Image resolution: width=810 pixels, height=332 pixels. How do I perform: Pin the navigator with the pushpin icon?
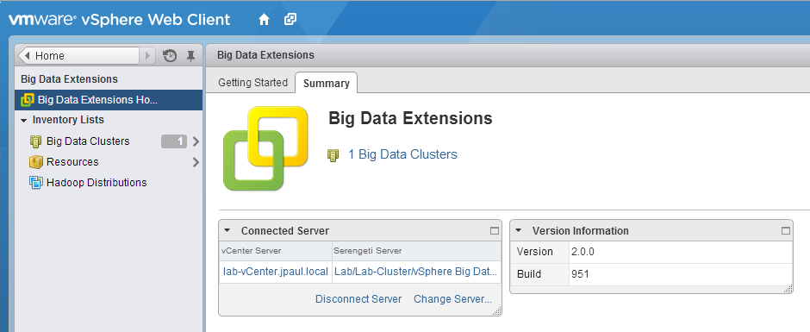coord(190,55)
